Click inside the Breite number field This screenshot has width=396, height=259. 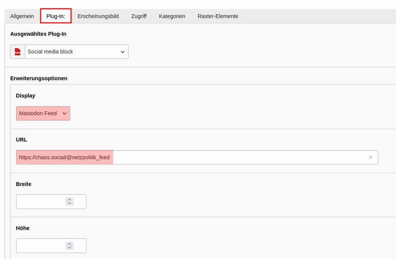click(x=51, y=202)
